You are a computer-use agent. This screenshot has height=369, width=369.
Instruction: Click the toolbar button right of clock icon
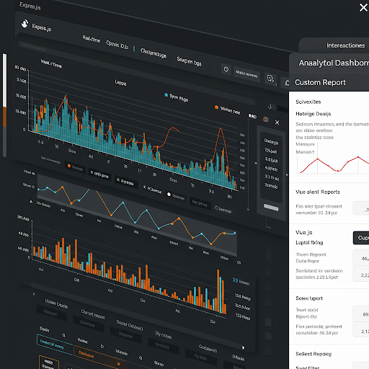point(246,74)
